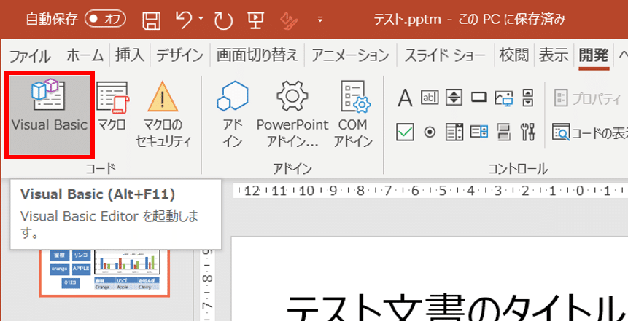628x321 pixels.
Task: Click the テスト文書のタイトル title text
Action: (x=457, y=306)
